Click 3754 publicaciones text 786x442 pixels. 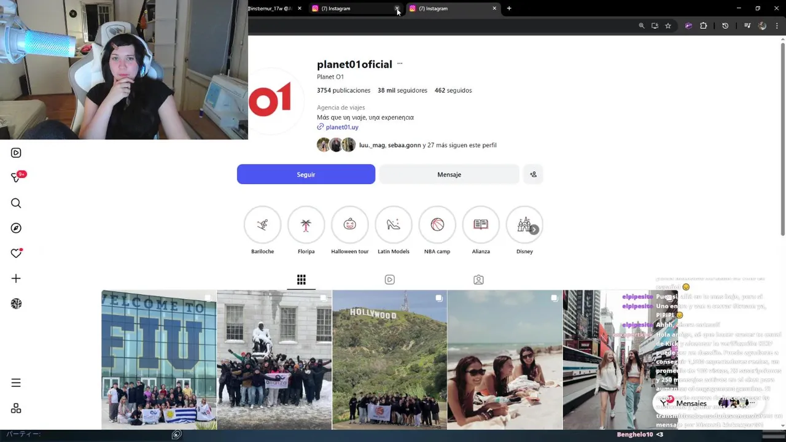click(x=343, y=90)
